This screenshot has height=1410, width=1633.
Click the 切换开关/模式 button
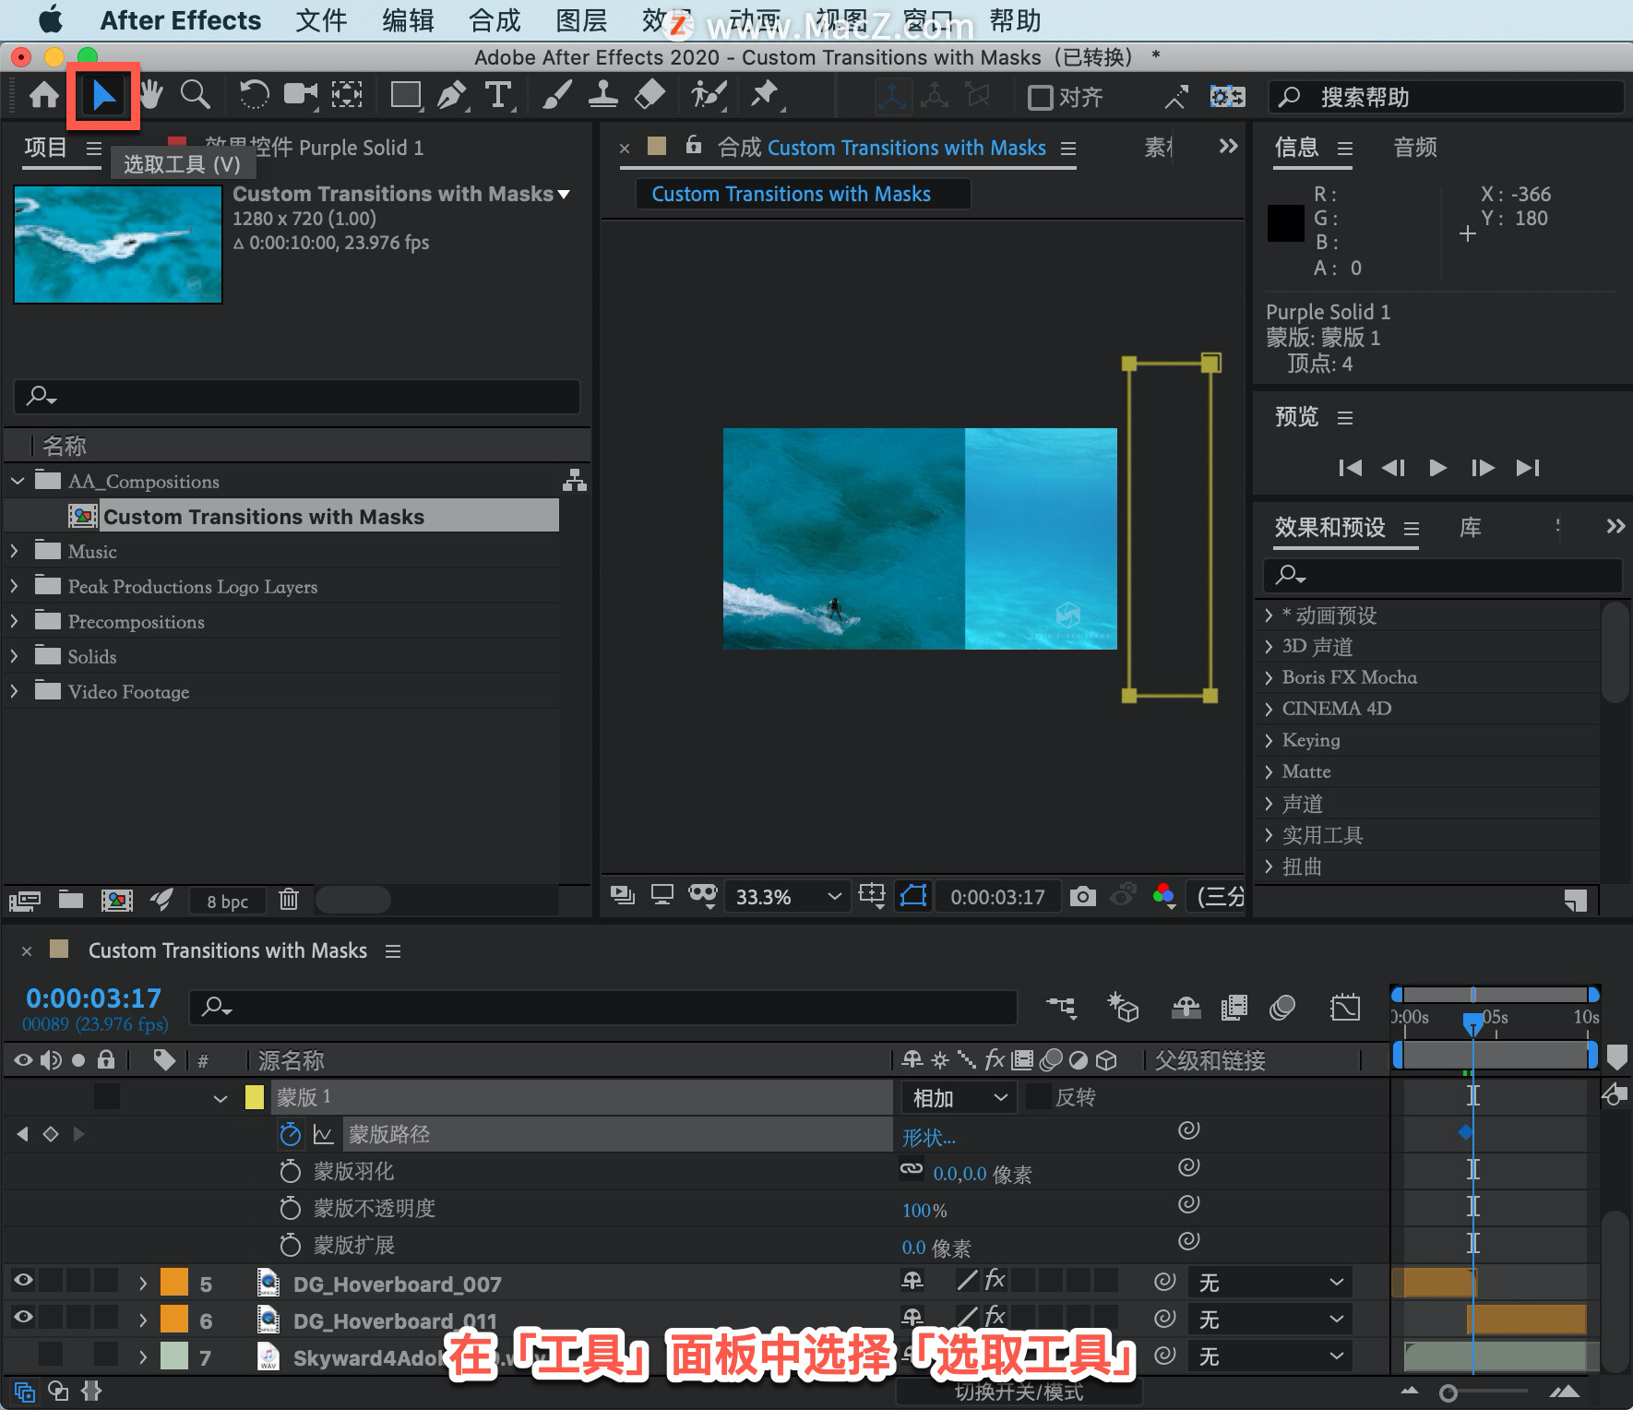(x=1019, y=1392)
